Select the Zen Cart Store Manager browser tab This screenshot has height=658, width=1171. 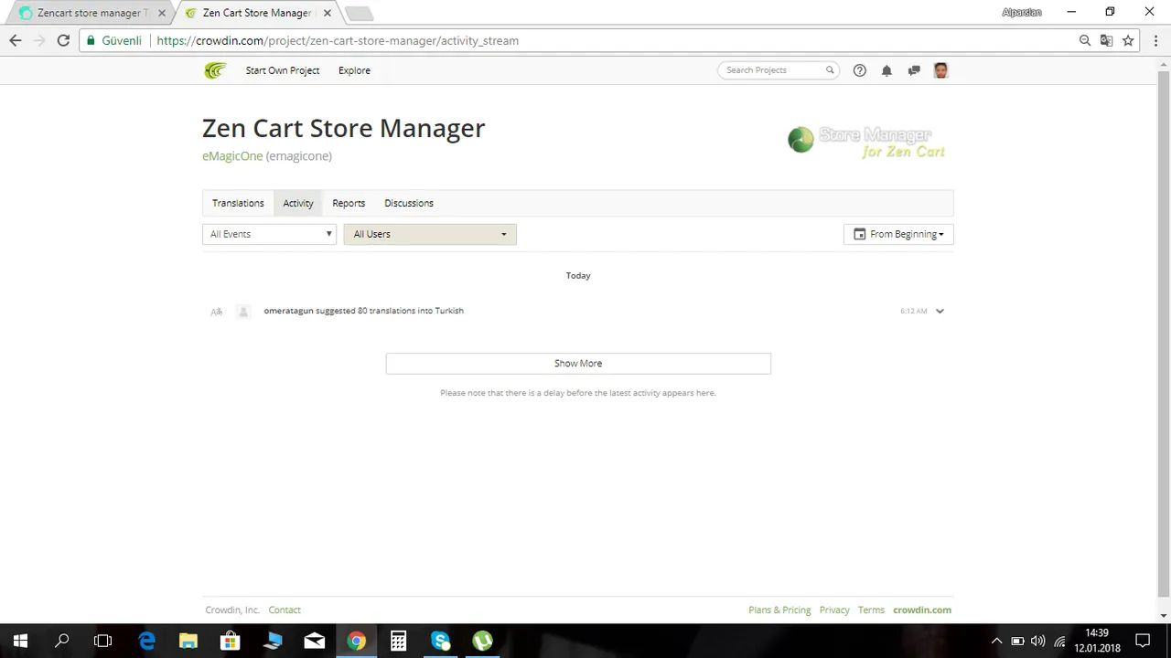[x=257, y=13]
